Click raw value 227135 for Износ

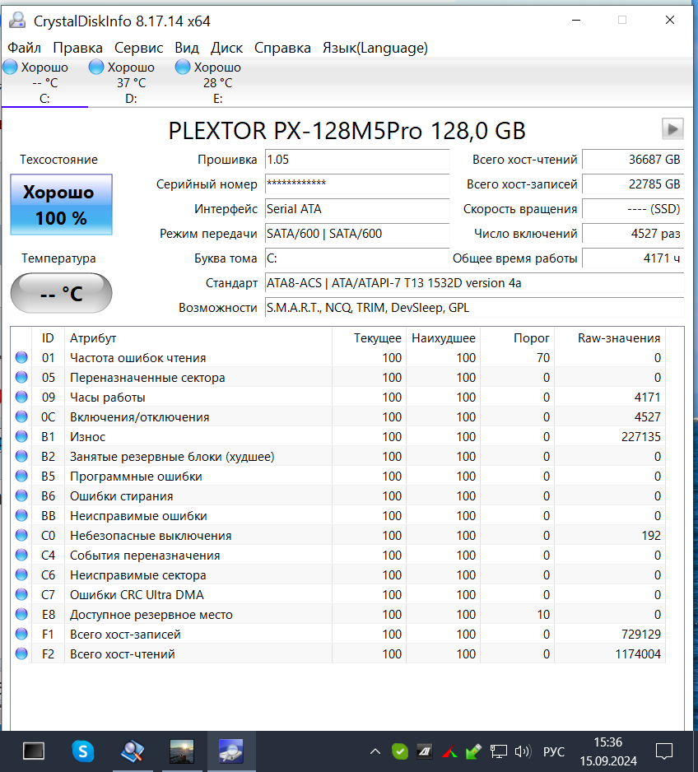641,437
